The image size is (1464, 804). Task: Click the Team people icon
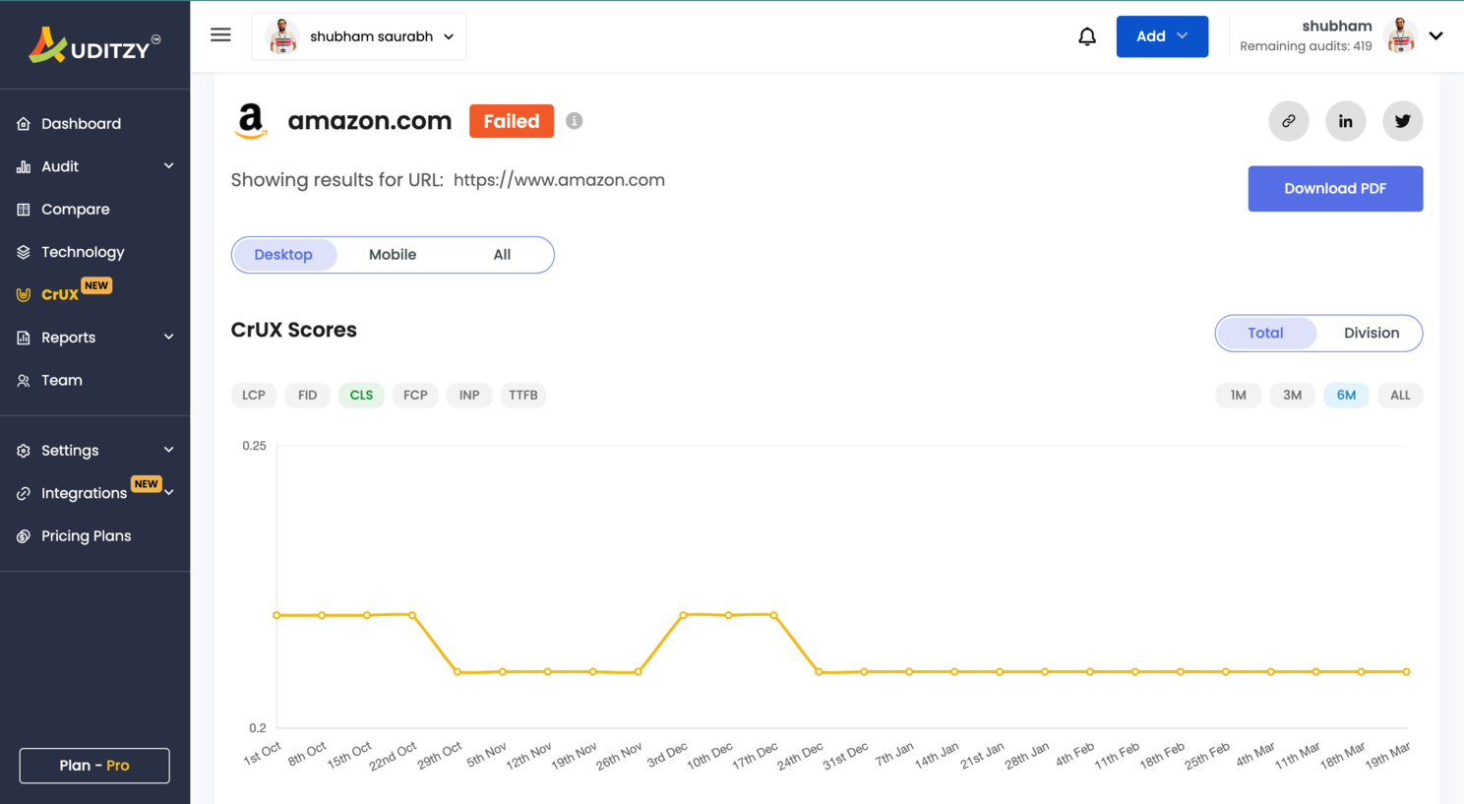tap(24, 380)
